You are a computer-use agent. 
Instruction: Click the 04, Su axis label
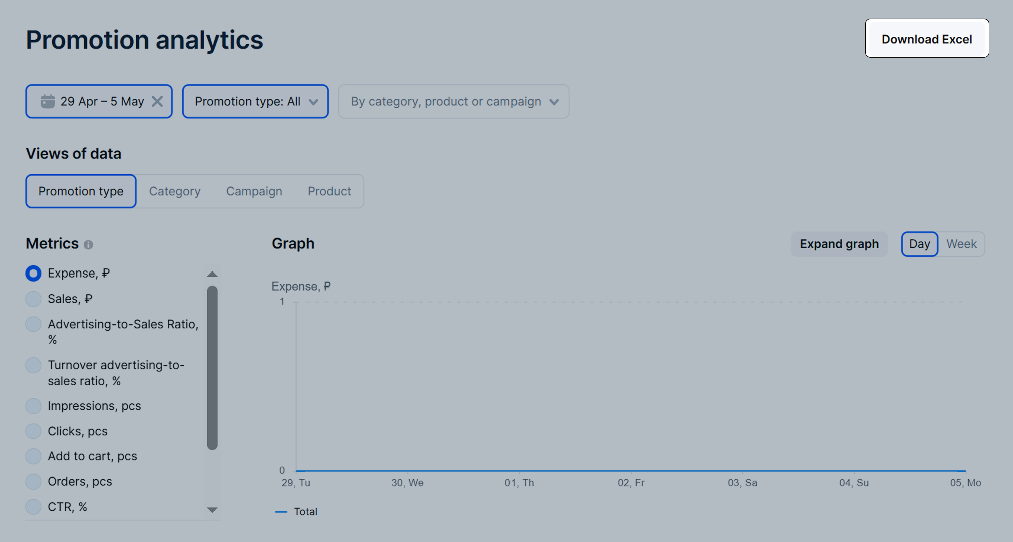click(x=854, y=483)
